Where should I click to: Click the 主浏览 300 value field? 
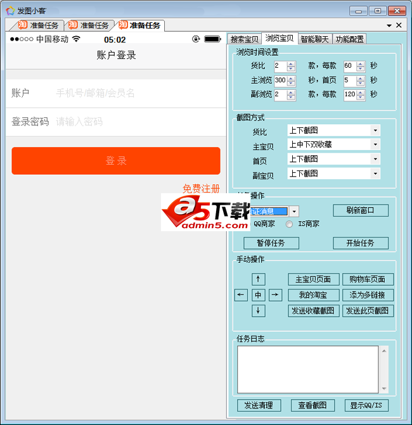click(280, 80)
